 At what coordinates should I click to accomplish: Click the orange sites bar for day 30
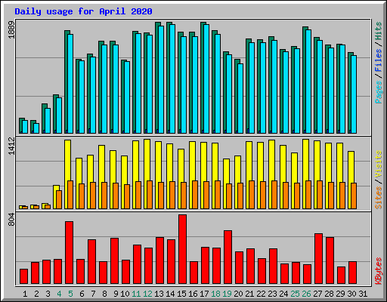point(354,196)
